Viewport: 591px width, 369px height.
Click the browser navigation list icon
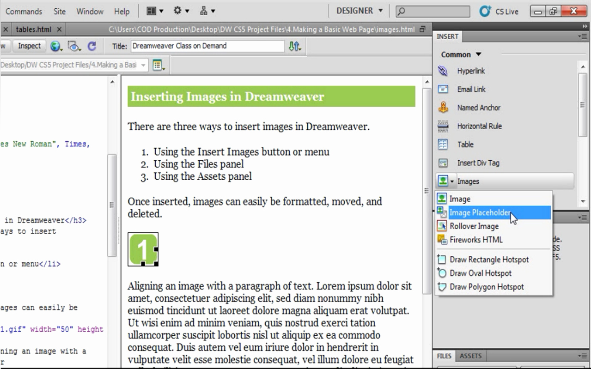pos(158,65)
